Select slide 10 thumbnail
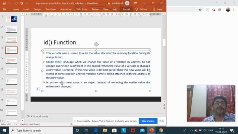The width and height of the screenshot is (238, 134). click(x=12, y=113)
